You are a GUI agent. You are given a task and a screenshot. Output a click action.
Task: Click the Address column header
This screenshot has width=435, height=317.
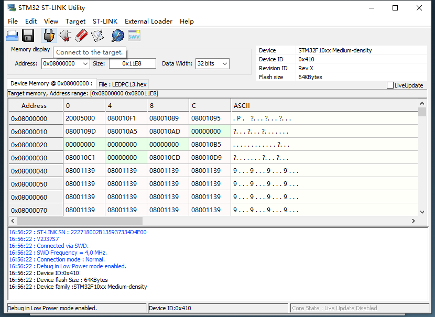(x=36, y=105)
